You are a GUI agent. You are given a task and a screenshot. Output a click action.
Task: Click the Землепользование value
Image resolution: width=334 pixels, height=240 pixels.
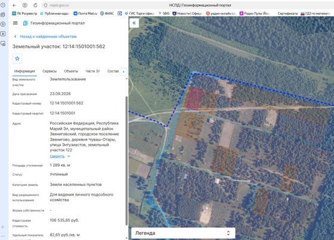point(68,79)
